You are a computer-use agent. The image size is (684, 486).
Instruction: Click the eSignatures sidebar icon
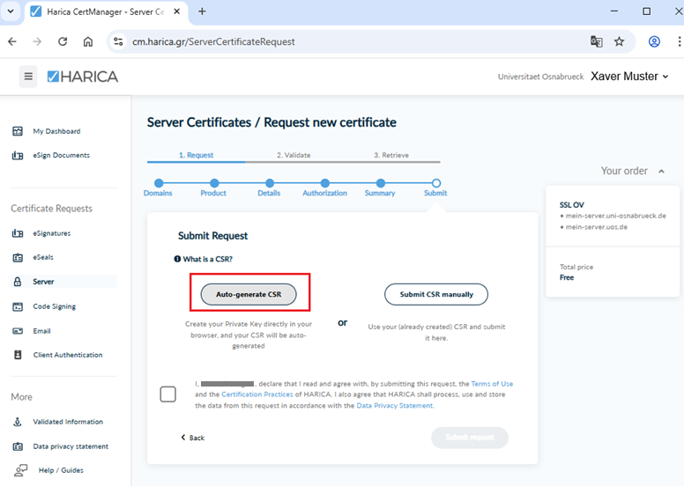point(18,233)
